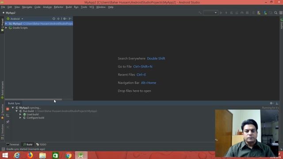Open the View menu
The width and height of the screenshot is (283, 159).
click(17, 7)
